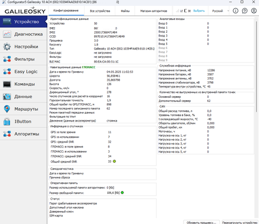259x224 pixels.
Task: Select the Команды sidebar label
Action: tap(25, 84)
